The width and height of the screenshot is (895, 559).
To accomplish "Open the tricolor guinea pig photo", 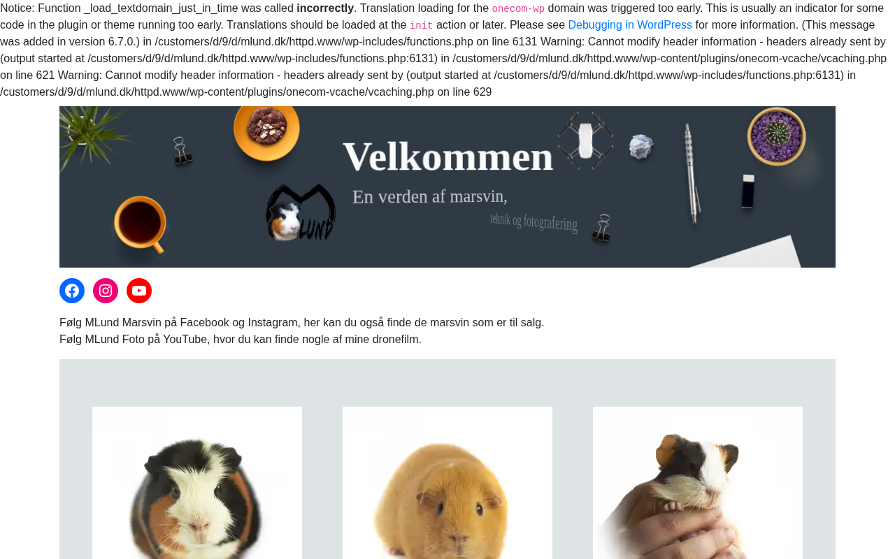I will [x=197, y=483].
